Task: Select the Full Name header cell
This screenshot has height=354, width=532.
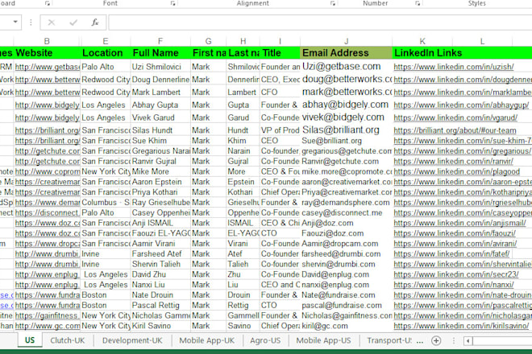Action: click(160, 53)
